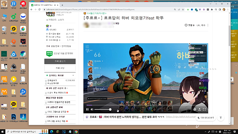Open the Riot Client desktop shortcut
Viewport: 238px width, 134px height.
click(x=23, y=5)
